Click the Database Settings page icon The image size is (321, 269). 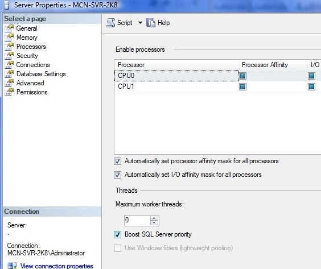[9, 74]
